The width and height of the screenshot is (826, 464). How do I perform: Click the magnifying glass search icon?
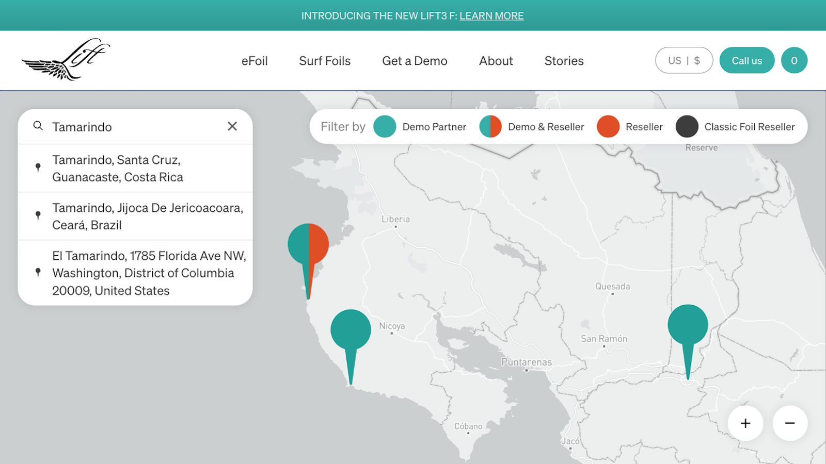38,126
